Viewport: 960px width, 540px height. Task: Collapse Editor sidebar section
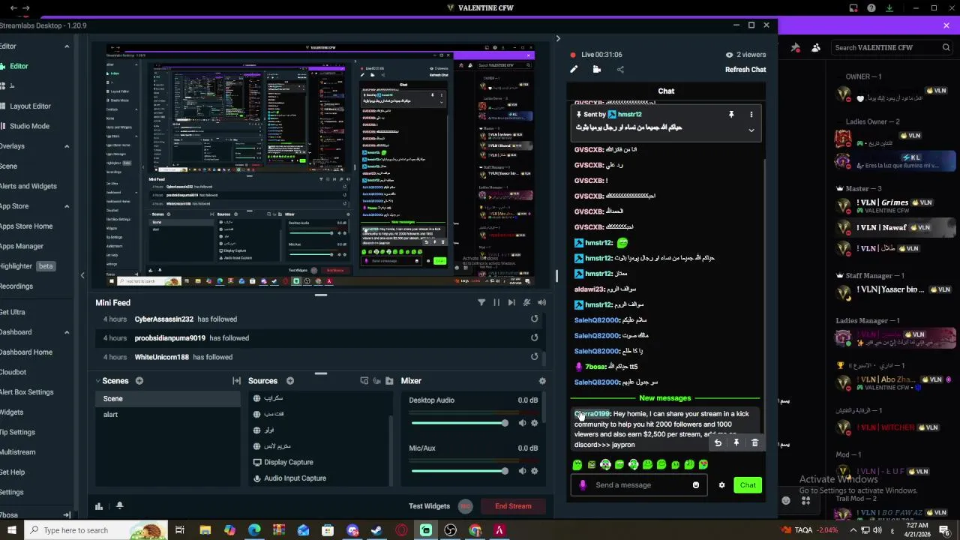point(67,46)
